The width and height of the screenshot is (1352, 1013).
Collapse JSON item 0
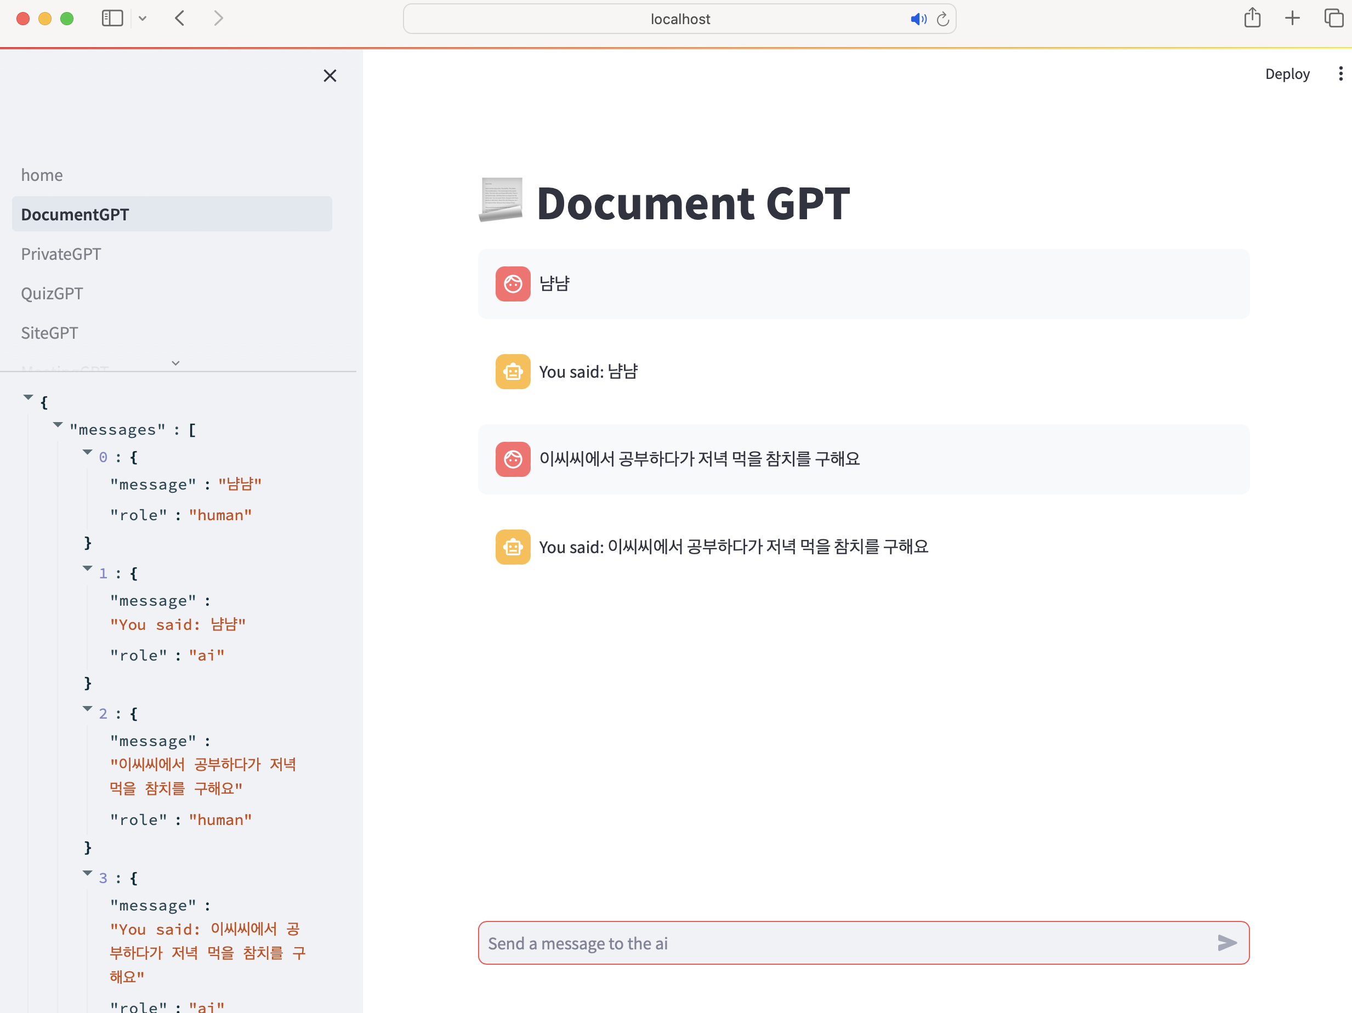point(87,452)
